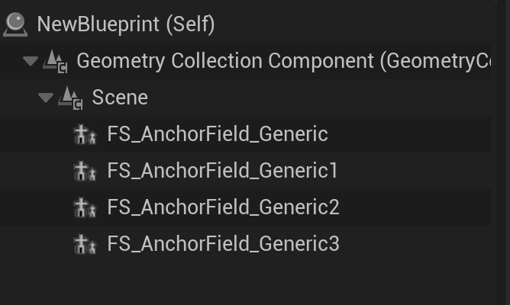Choose the FS_AnchorField_Generic2 component

(223, 207)
